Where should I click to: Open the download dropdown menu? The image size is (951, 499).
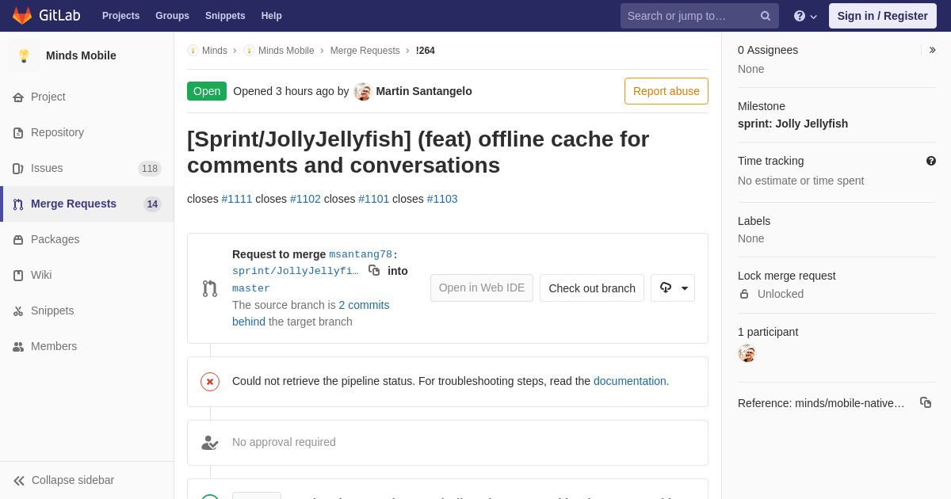tap(673, 288)
